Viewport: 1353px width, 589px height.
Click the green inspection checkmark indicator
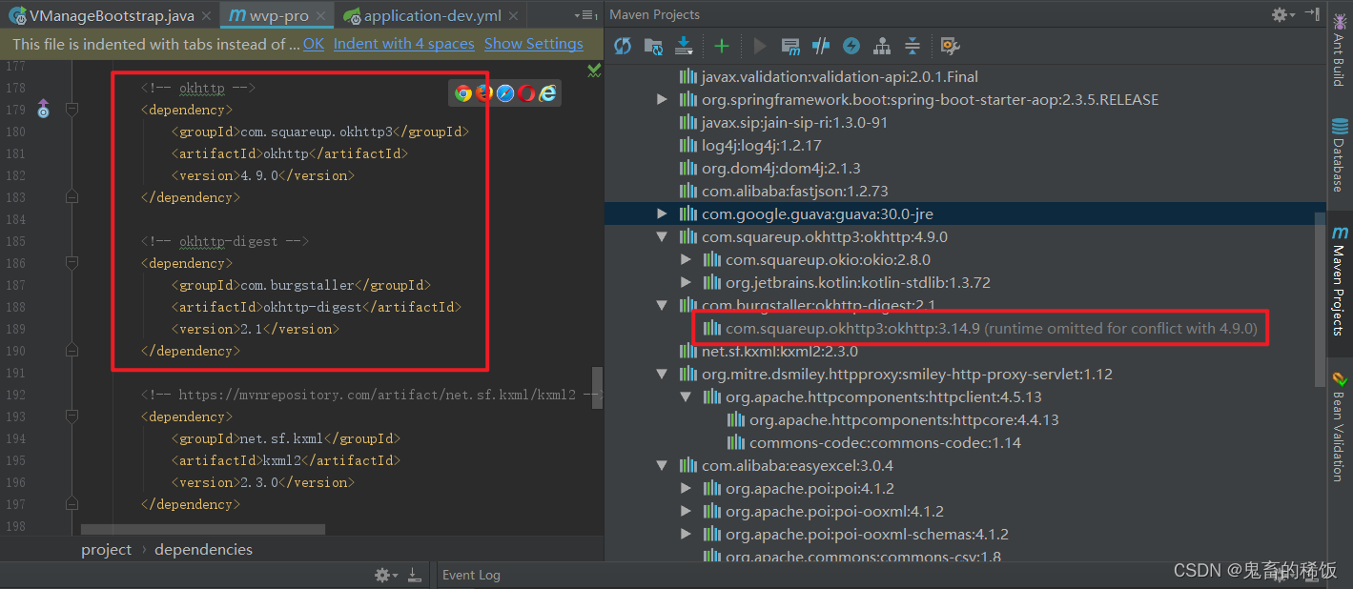(594, 71)
